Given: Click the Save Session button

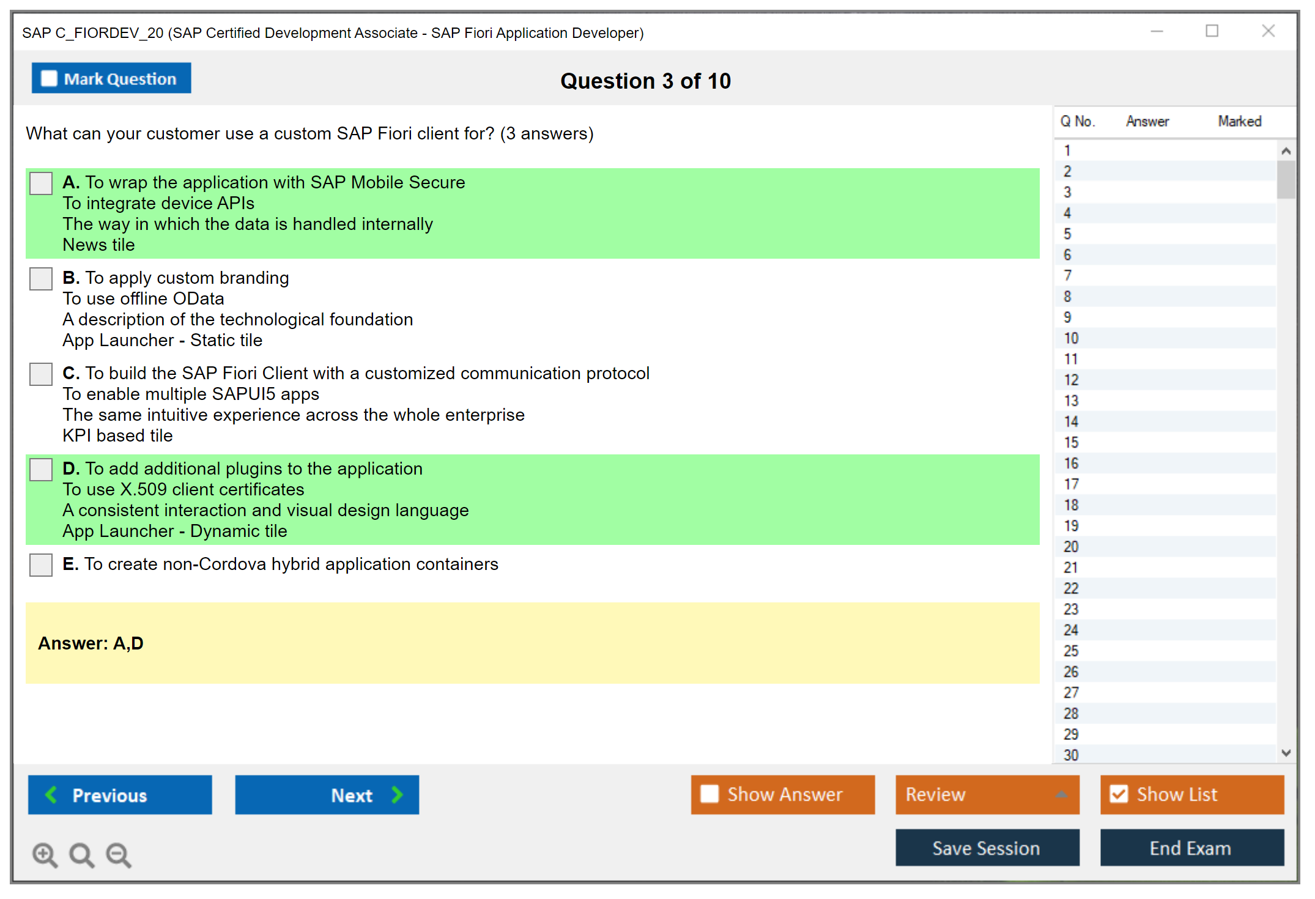Looking at the screenshot, I should [987, 848].
